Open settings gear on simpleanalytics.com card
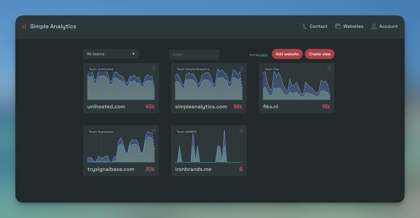420x218 pixels. point(241,68)
